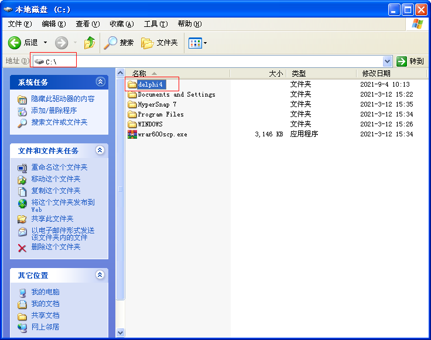Sort by 修改日期 column header

[391, 74]
